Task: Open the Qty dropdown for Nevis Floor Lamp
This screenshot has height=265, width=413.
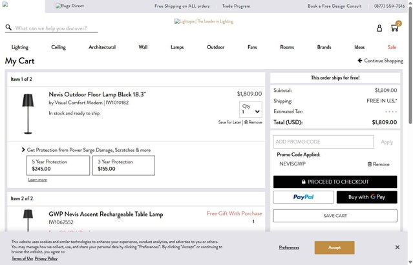Action: 251,109
